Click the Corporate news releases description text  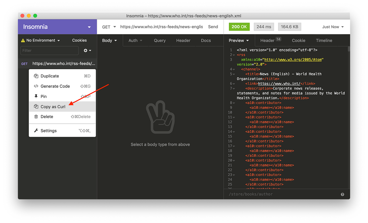[291, 93]
